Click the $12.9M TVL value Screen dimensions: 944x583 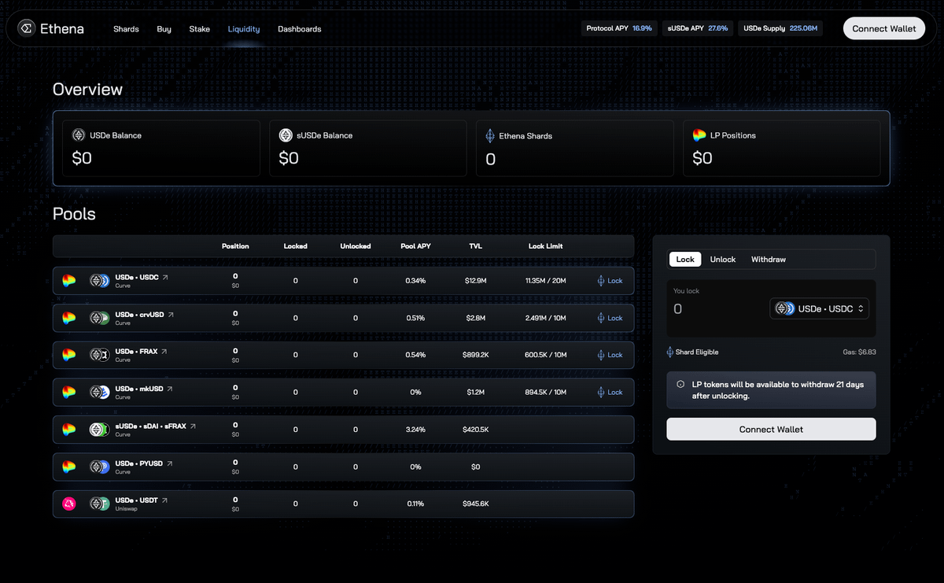click(475, 280)
